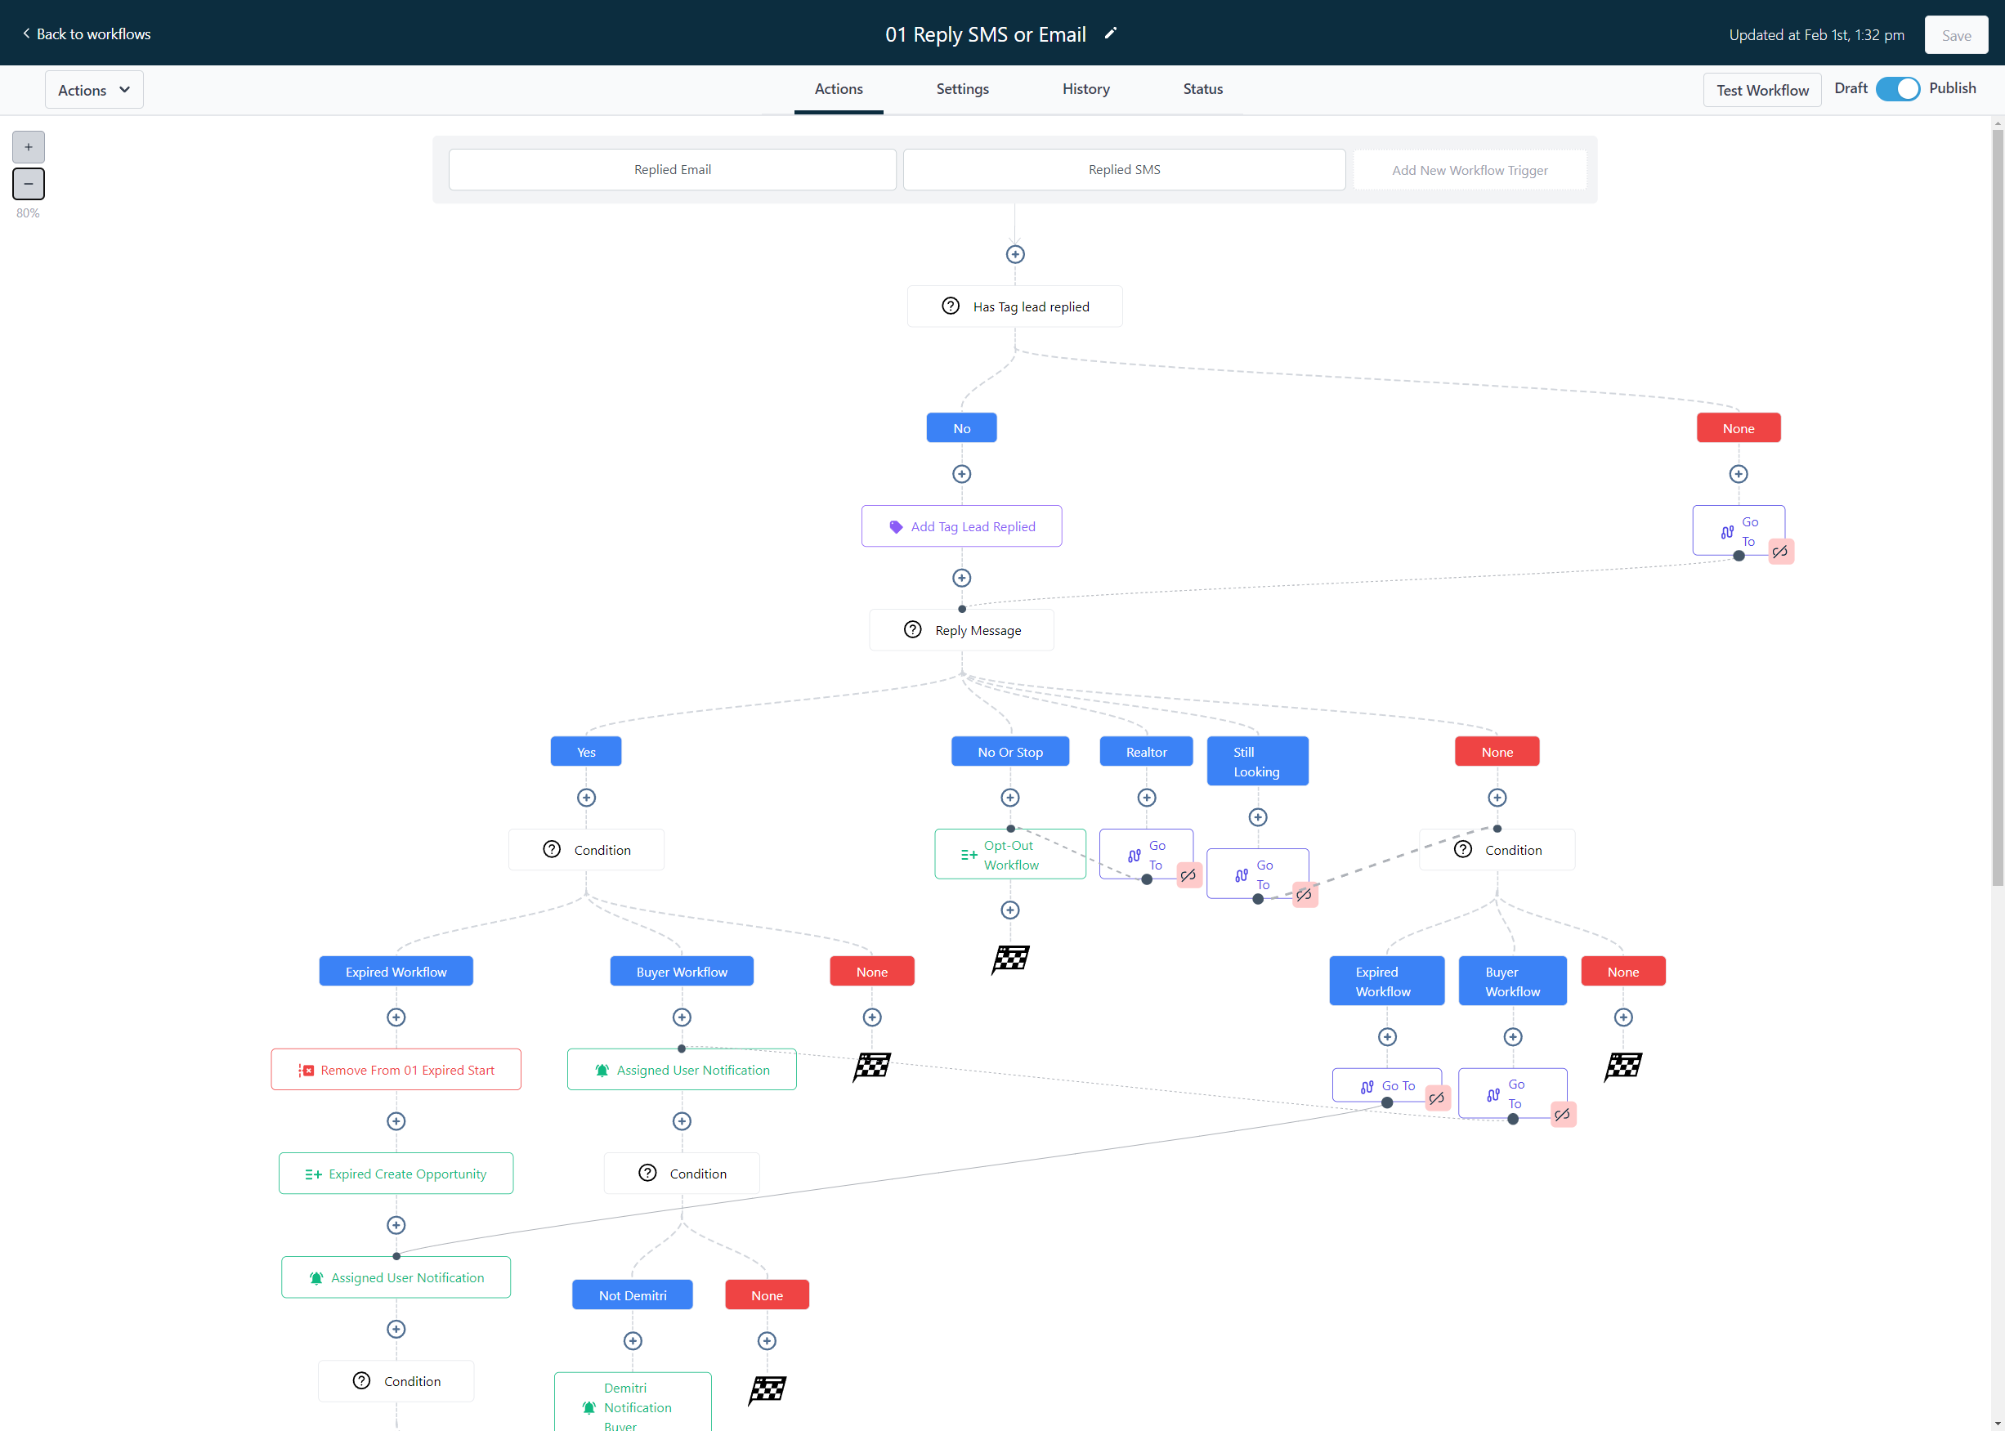Click the pencil icon to rename workflow
The image size is (2005, 1431).
pos(1111,34)
